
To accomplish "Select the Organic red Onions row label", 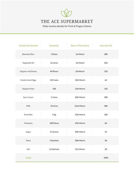I will [x=28, y=71].
